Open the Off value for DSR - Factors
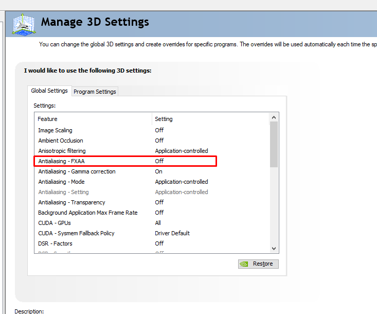Screen dimensions: 377x314 159,243
